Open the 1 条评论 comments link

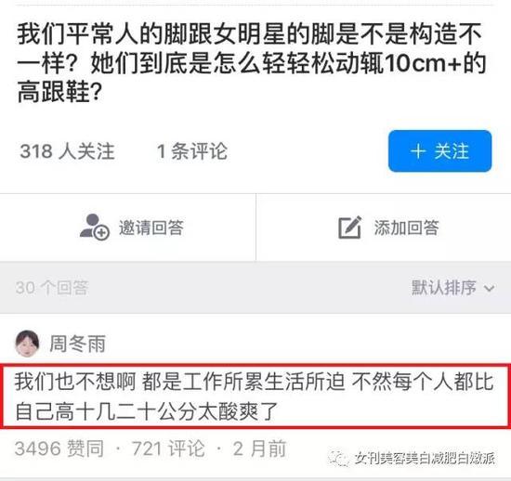[x=192, y=151]
